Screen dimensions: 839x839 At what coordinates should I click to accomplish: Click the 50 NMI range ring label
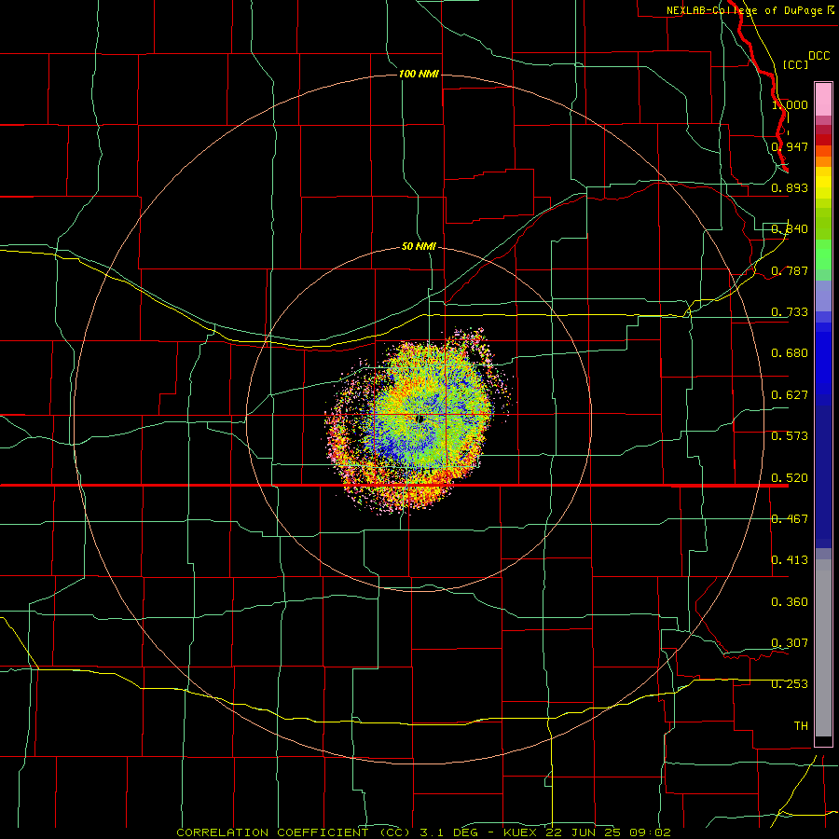(419, 247)
